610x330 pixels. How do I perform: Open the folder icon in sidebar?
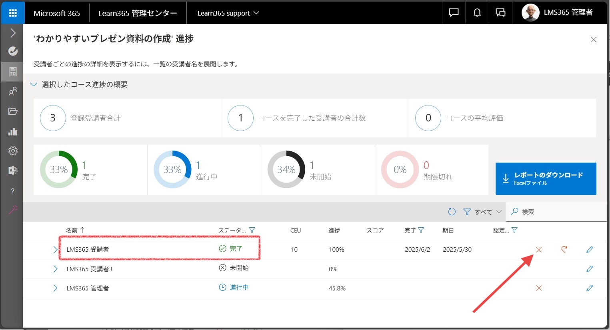pyautogui.click(x=13, y=111)
